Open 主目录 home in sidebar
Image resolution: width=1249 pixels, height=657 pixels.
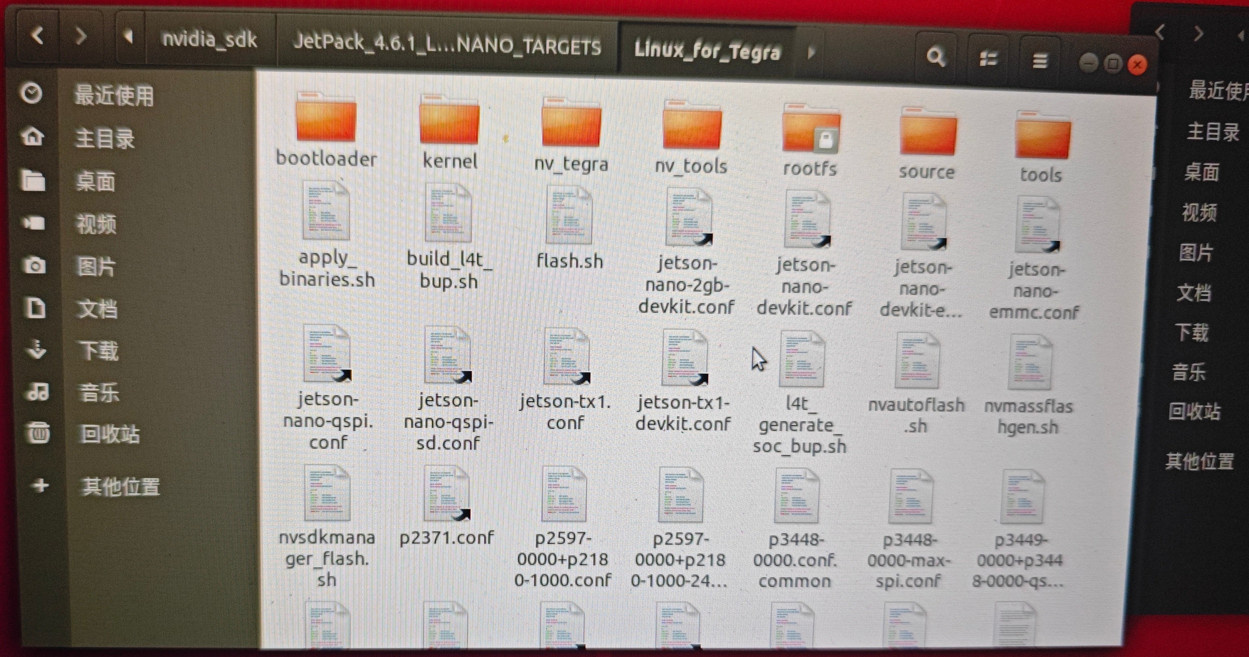tap(104, 139)
